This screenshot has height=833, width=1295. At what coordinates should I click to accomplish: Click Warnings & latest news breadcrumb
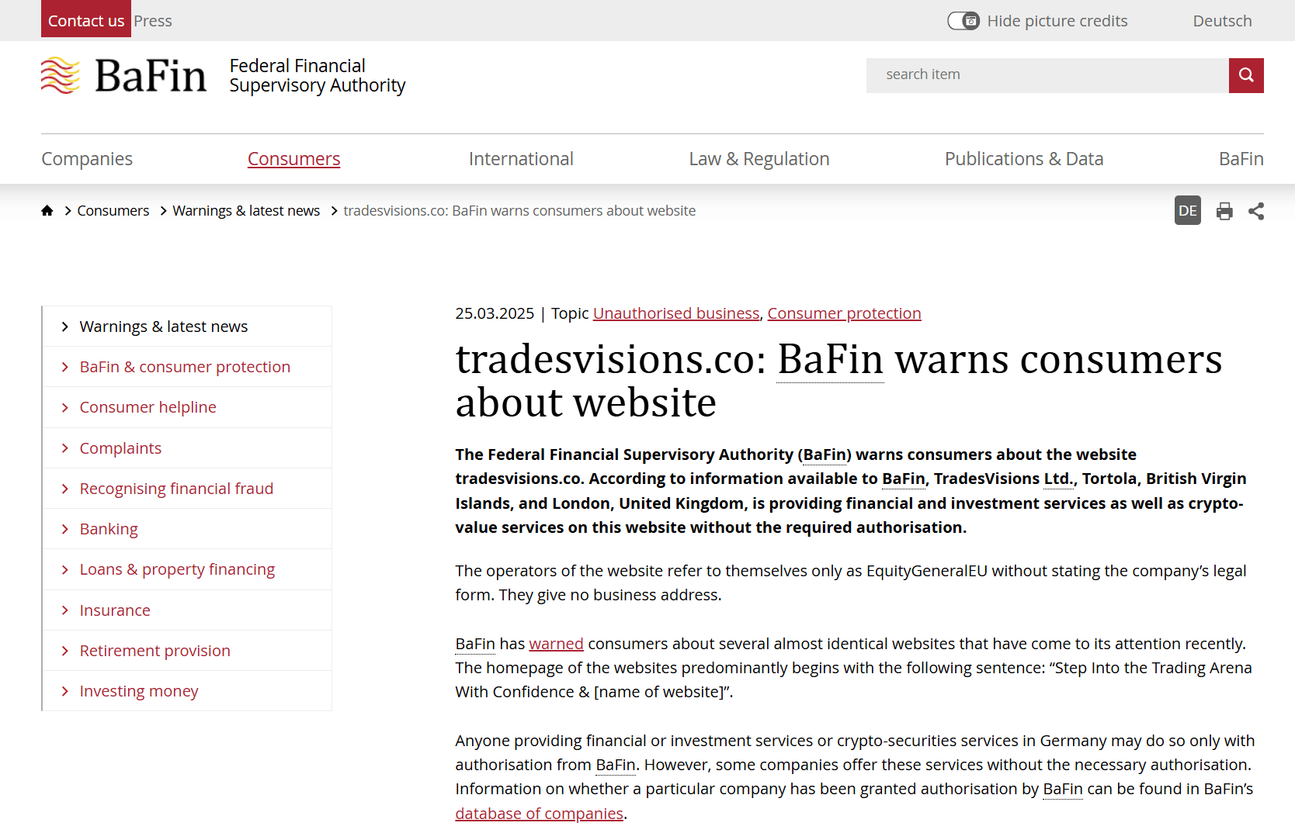click(246, 211)
